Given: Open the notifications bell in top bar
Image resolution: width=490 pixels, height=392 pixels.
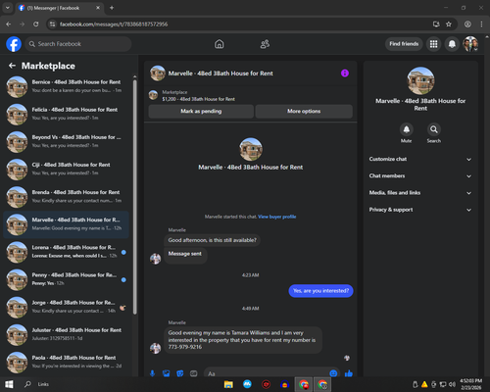Looking at the screenshot, I should [x=452, y=44].
